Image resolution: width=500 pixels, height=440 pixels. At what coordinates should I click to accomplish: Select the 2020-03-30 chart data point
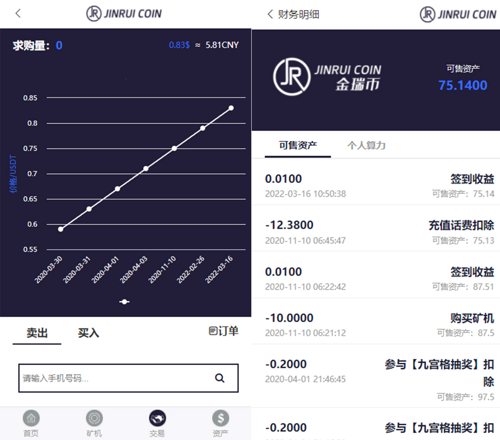(x=61, y=229)
